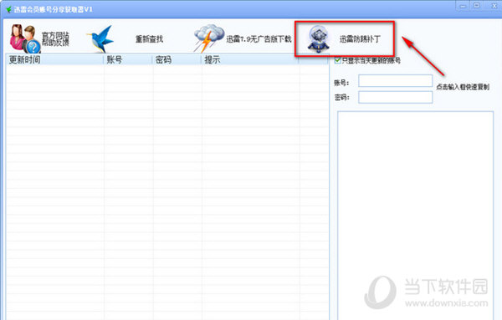Click the 点击输入框快速复制 hint text

[463, 87]
